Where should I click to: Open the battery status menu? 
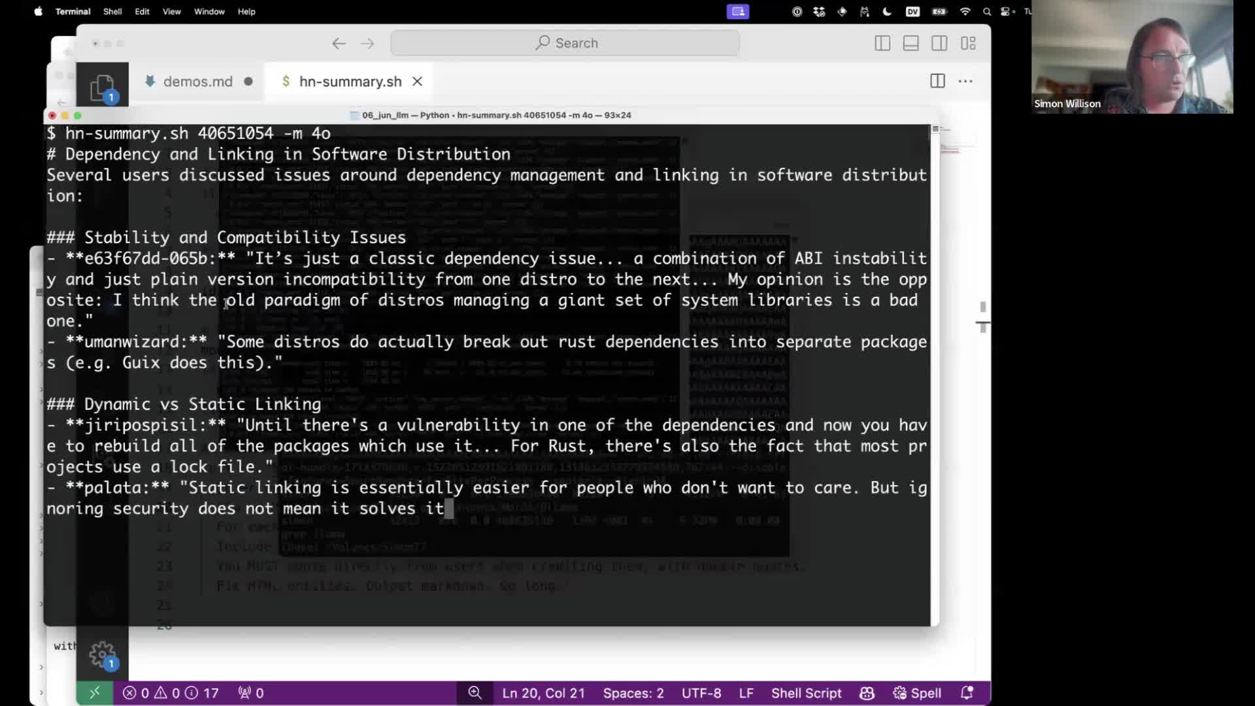pos(939,11)
